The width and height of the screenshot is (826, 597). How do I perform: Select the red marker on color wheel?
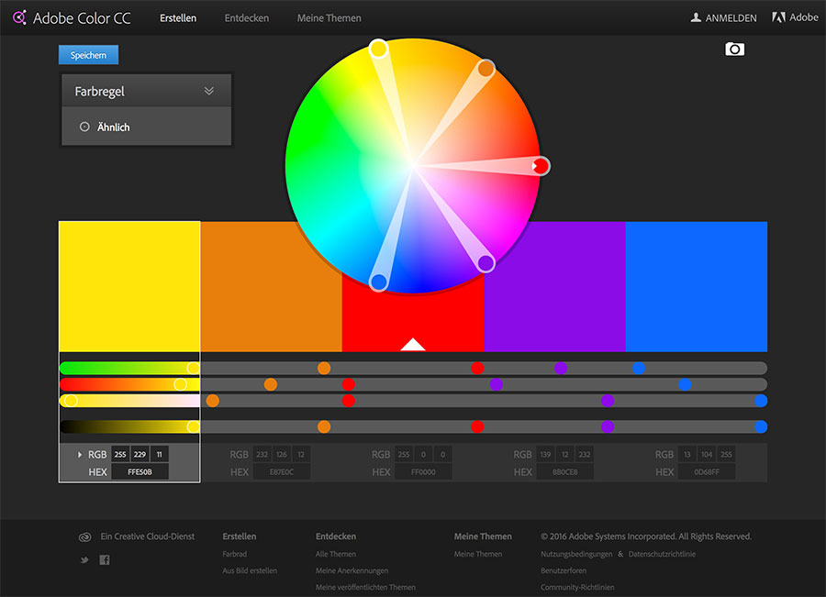541,166
